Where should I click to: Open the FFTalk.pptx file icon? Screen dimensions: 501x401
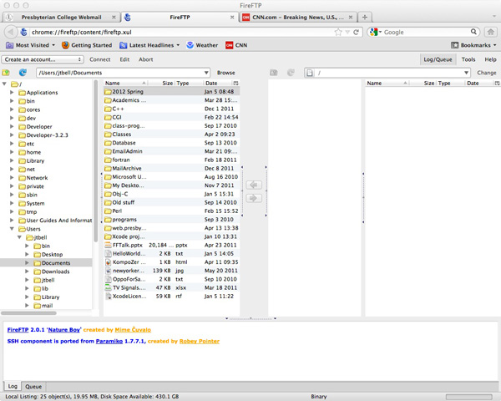[108, 245]
